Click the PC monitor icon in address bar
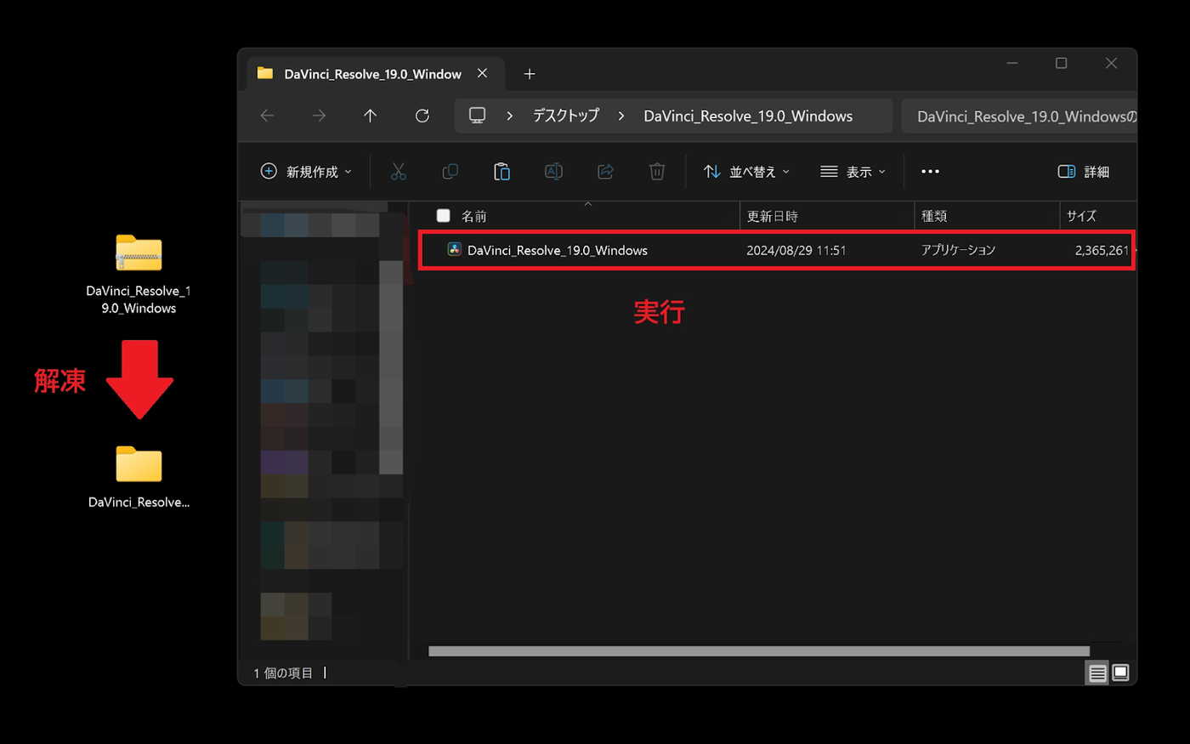The height and width of the screenshot is (744, 1190). pyautogui.click(x=478, y=116)
